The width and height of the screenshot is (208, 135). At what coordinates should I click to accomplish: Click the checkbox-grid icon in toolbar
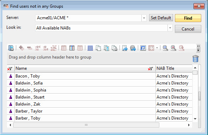(x=151, y=48)
